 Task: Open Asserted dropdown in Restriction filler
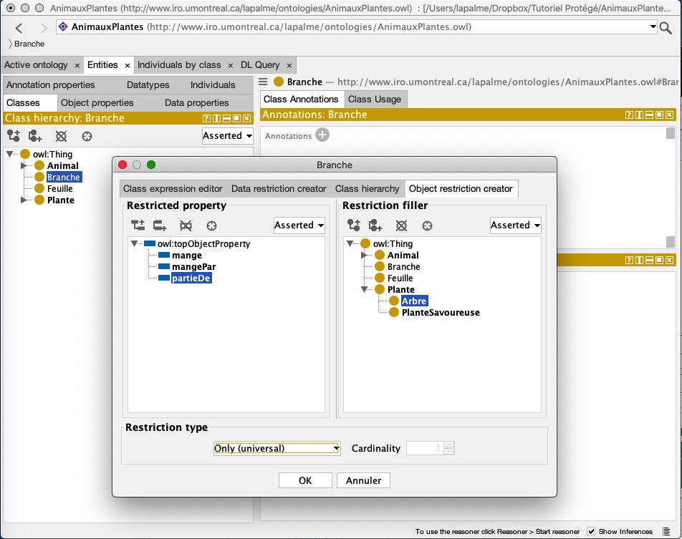click(515, 225)
